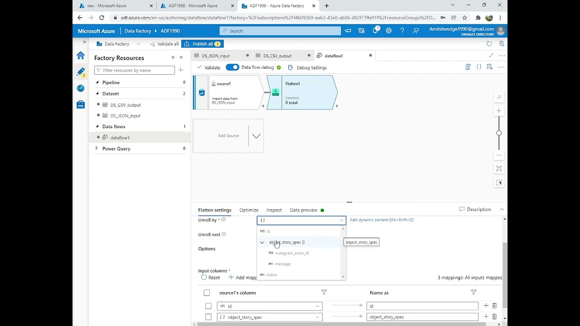Screen dimensions: 580x326
Task: Select DS_CSV_output in the dataset tree
Action: click(125, 105)
